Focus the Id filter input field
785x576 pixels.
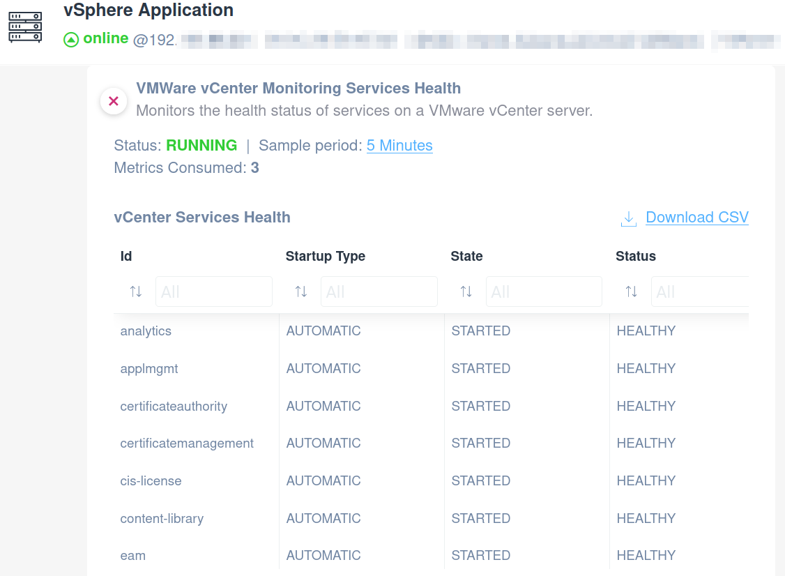pyautogui.click(x=214, y=291)
